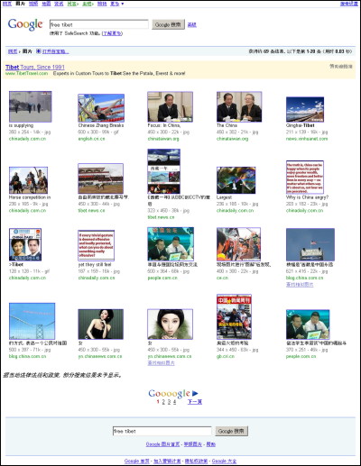361x466 pixels.
Task: Open similar images link under the face close-up
Action: (161, 363)
